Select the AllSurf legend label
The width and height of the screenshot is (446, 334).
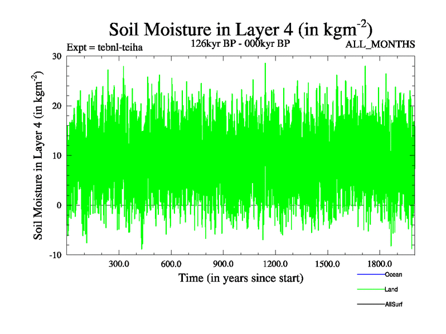(x=394, y=305)
